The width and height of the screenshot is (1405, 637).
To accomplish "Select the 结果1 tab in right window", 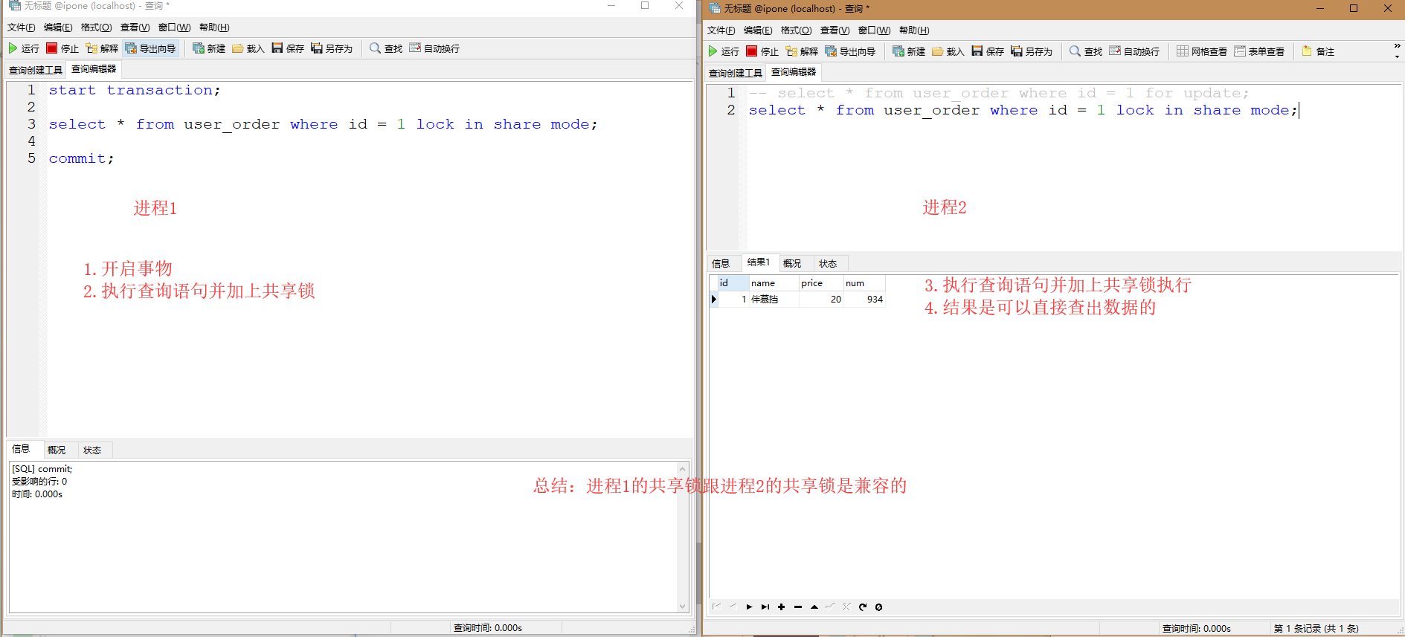I will [759, 262].
